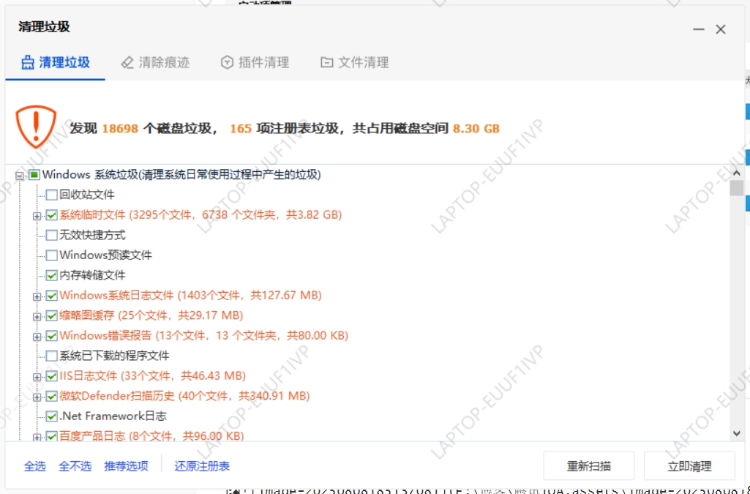This screenshot has height=494, width=750.
Task: Uncheck the Windows系统日志文件 checkbox
Action: click(52, 296)
